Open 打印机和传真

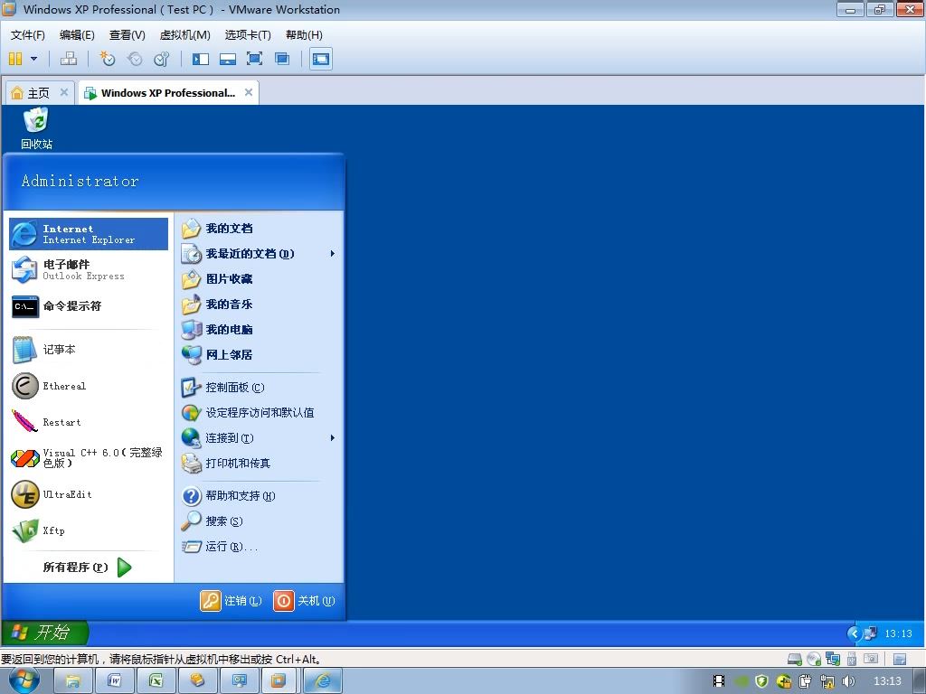coord(260,464)
